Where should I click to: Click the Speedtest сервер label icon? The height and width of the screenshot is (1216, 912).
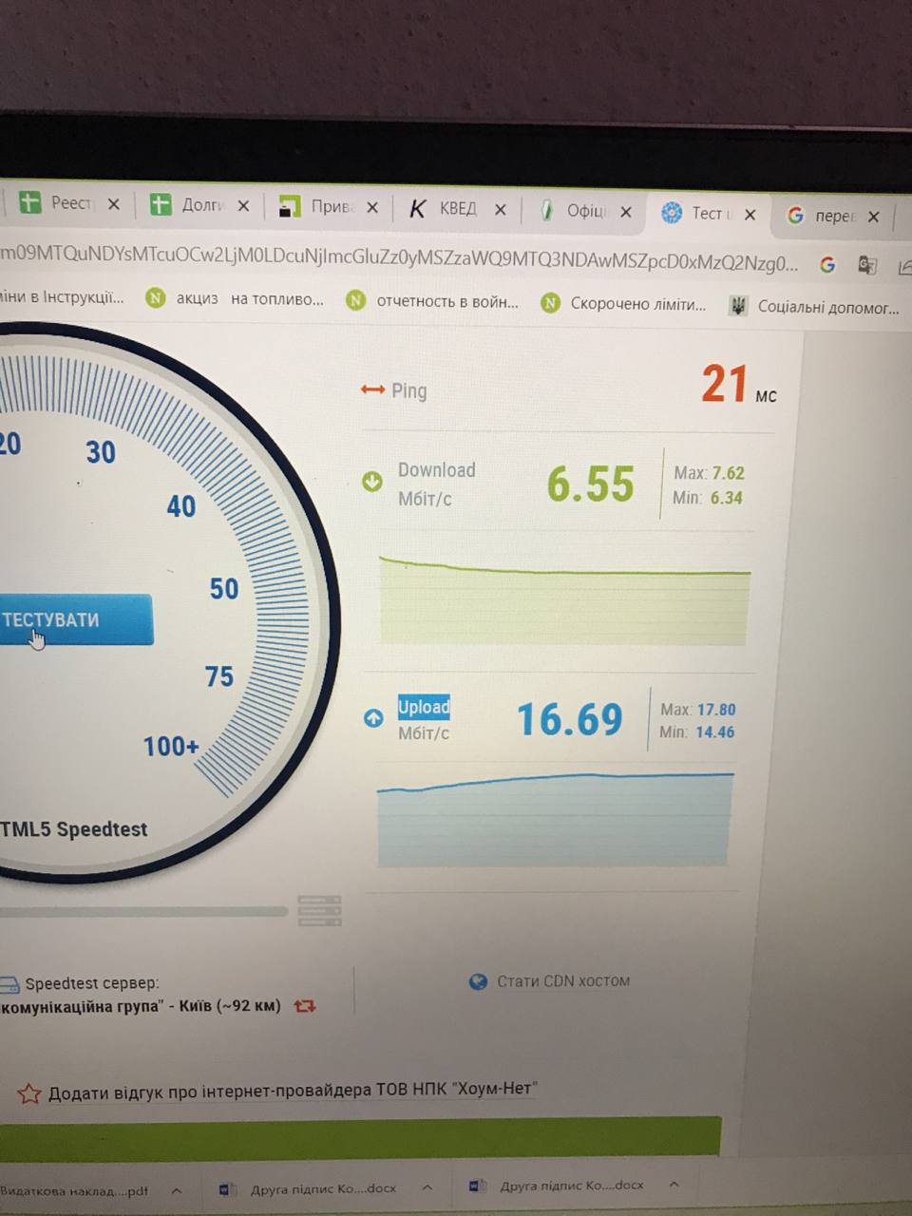click(9, 983)
